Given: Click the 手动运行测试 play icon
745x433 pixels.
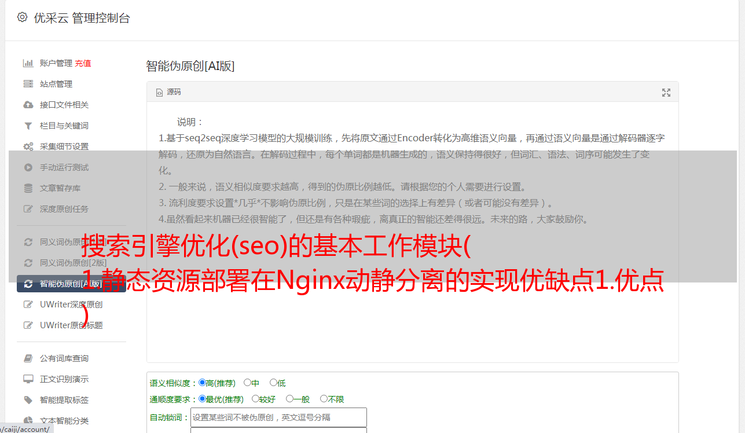Looking at the screenshot, I should pyautogui.click(x=28, y=167).
